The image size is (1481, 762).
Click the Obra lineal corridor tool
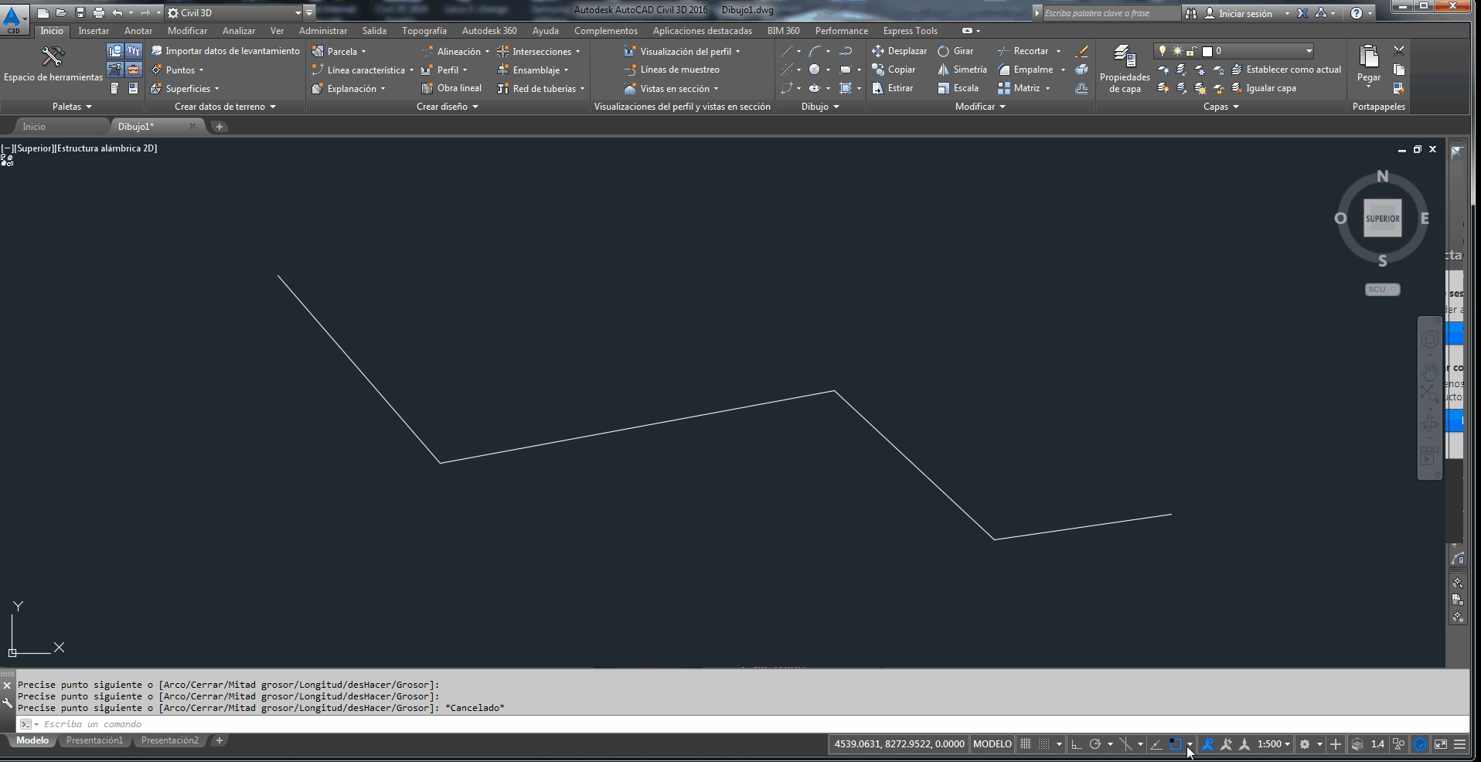[x=451, y=88]
